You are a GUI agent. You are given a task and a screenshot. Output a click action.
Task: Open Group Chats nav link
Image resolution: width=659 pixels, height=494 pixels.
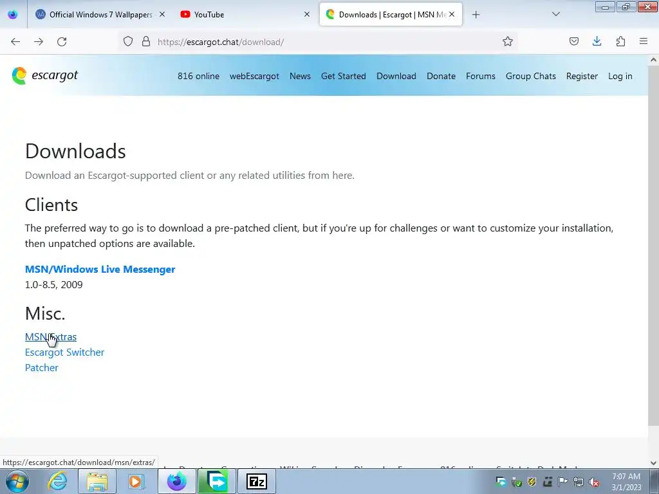[x=531, y=76]
